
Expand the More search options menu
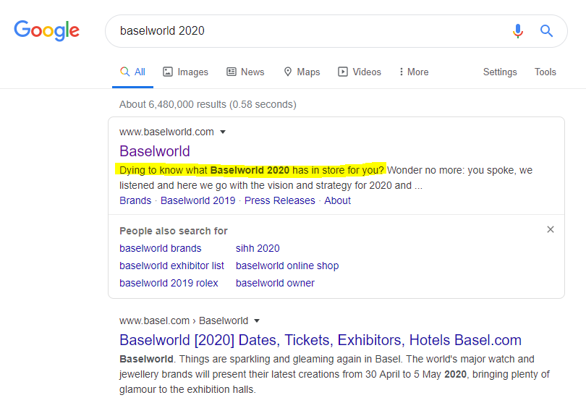414,72
